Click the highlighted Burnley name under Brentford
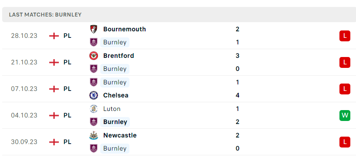Image resolution: width=356 pixels, height=161 pixels. pyautogui.click(x=115, y=69)
